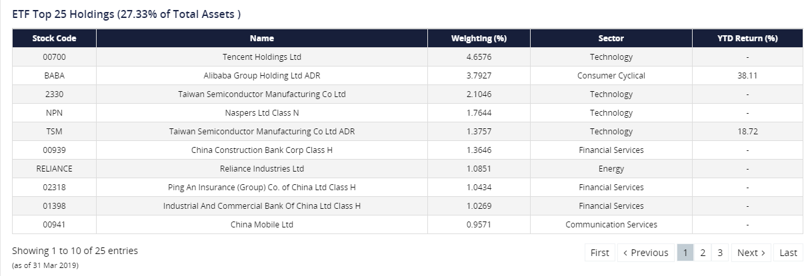Click stock code TSM
The width and height of the screenshot is (812, 276).
pos(54,132)
